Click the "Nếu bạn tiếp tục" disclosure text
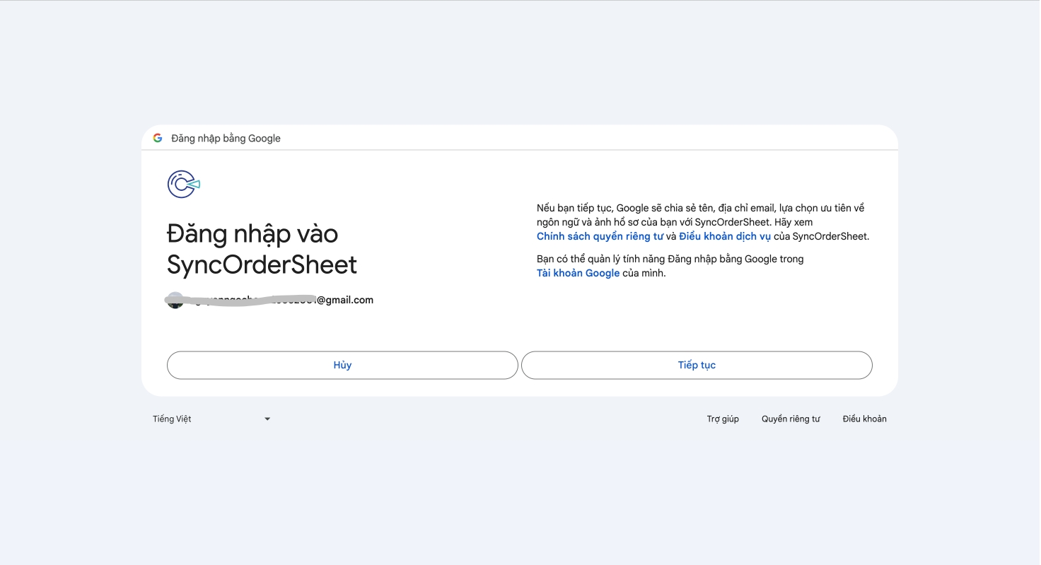 point(700,209)
